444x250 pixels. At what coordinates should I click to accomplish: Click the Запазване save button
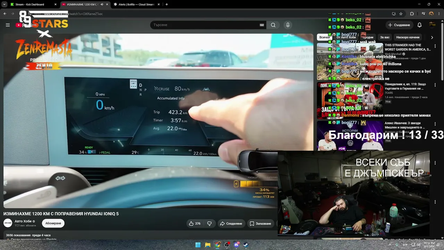point(261,224)
